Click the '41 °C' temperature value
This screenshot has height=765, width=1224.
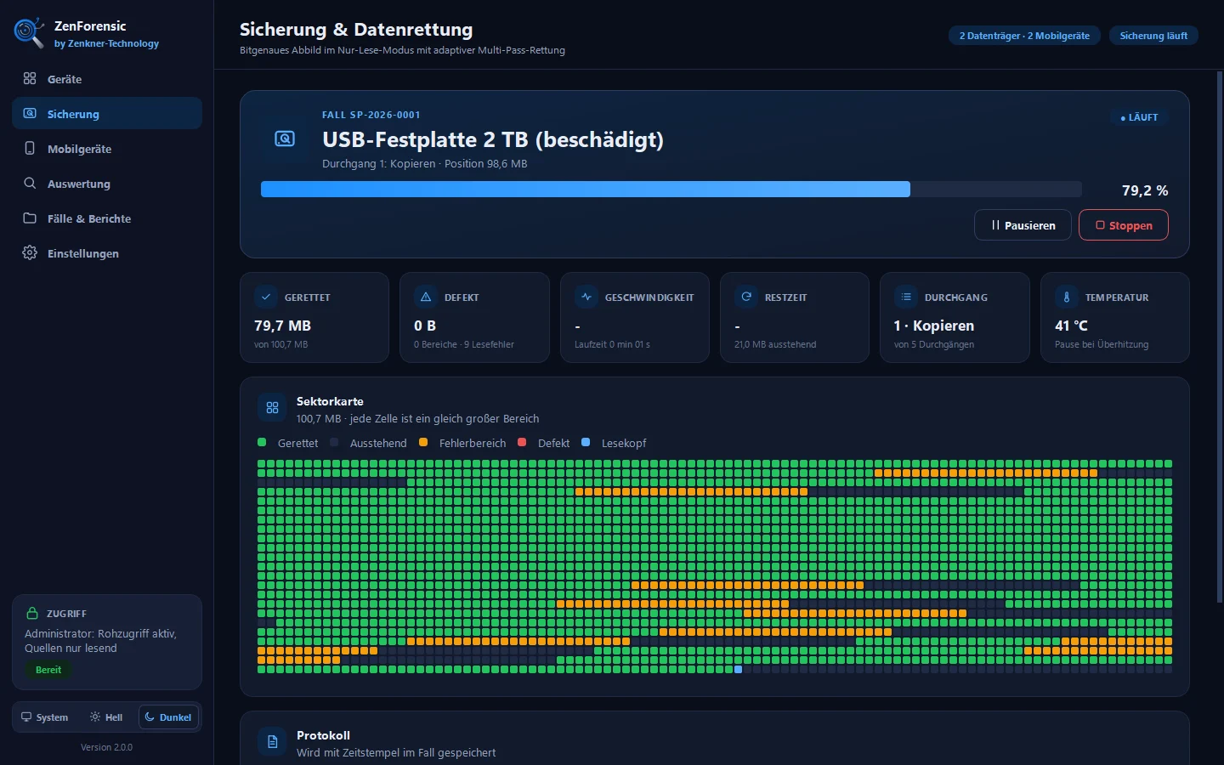(x=1071, y=326)
